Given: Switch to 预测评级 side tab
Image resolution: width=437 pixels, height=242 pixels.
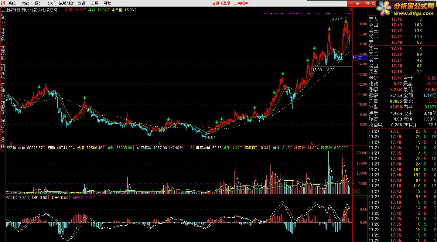Looking at the screenshot, I should coord(3,72).
